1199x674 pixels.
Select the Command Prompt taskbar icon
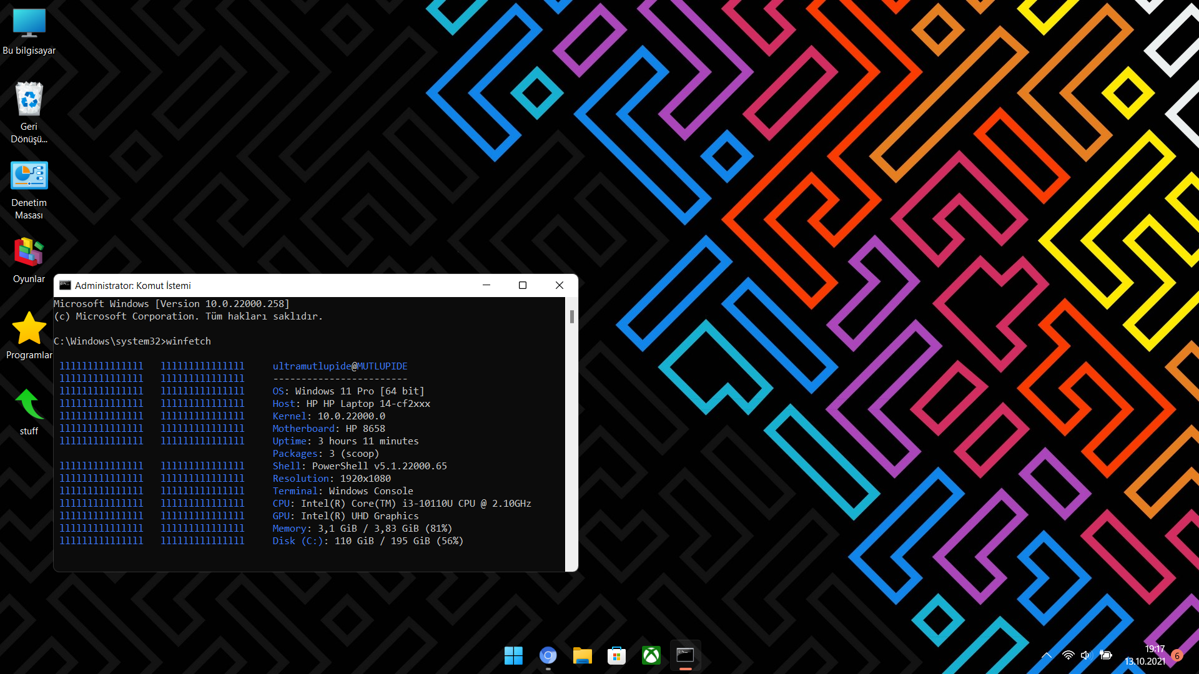click(x=685, y=655)
